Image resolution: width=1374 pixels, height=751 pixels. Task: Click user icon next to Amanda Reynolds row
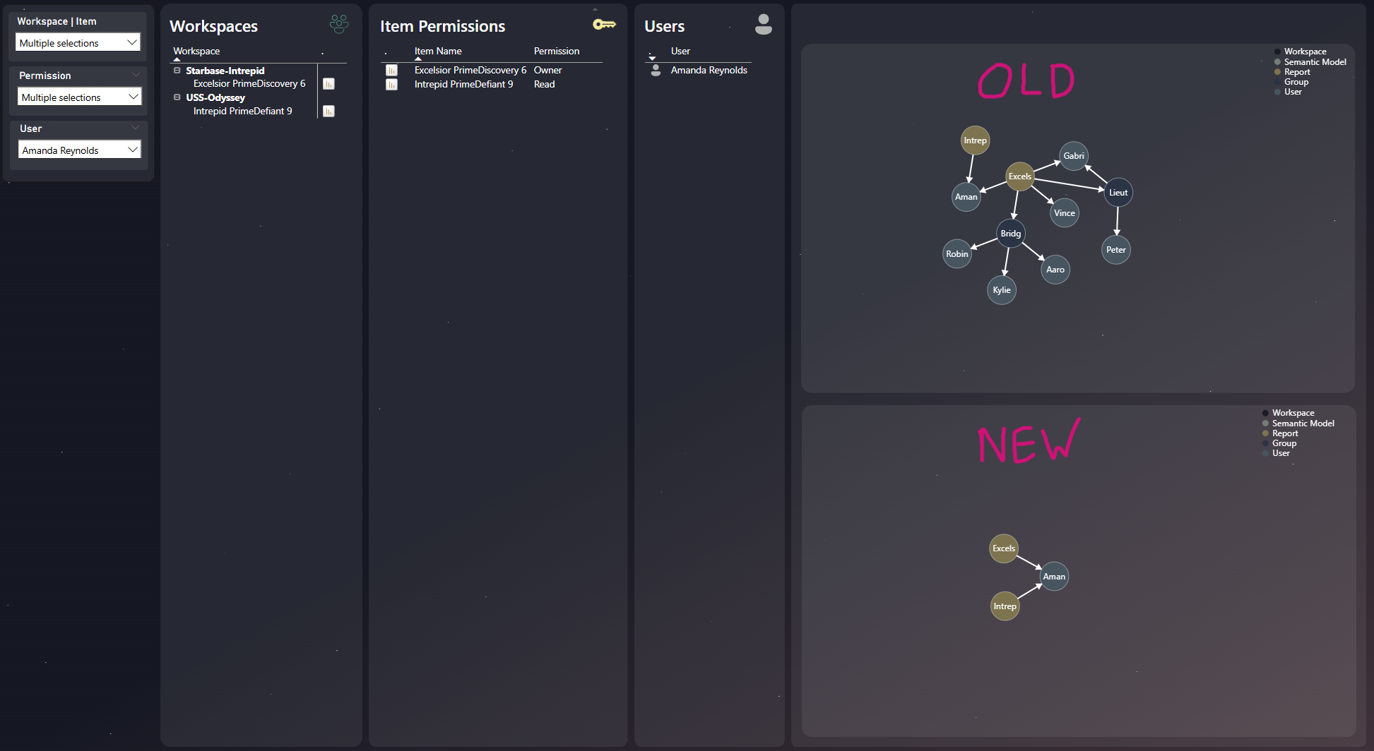click(x=656, y=71)
